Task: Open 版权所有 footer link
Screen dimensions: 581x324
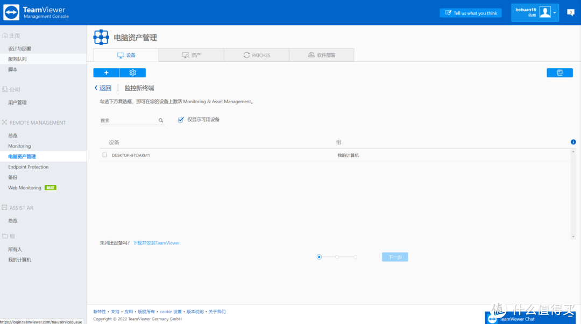Action: point(146,312)
